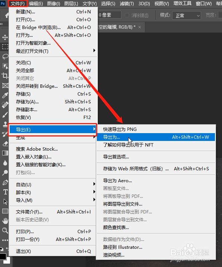Expand the 导入(M) submenu
The width and height of the screenshot is (222, 267).
click(x=53, y=200)
